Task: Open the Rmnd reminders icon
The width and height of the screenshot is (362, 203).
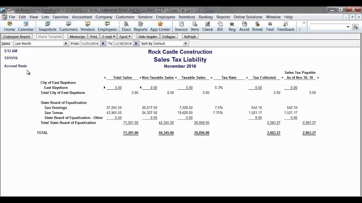Action: coord(257,27)
